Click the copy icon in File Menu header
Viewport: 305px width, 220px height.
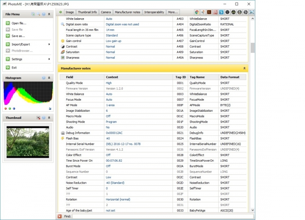click(x=33, y=14)
